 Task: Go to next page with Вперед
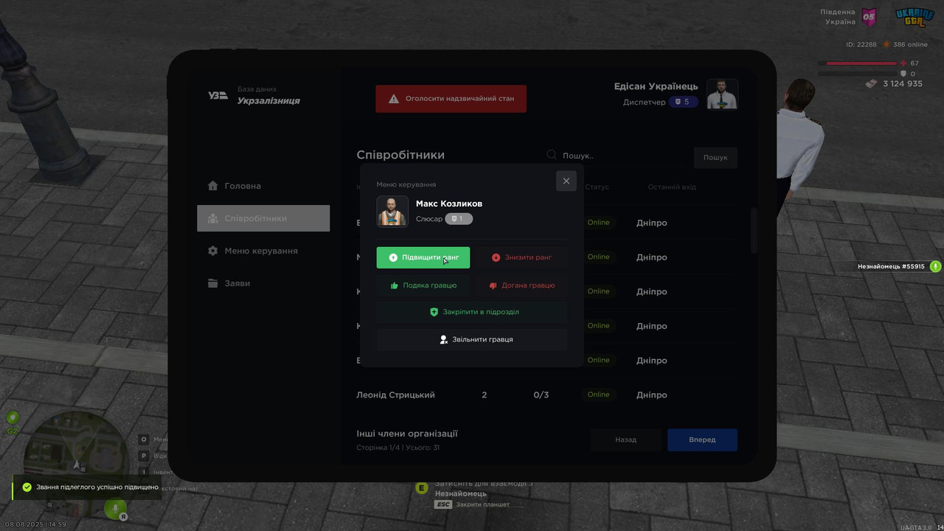702,440
